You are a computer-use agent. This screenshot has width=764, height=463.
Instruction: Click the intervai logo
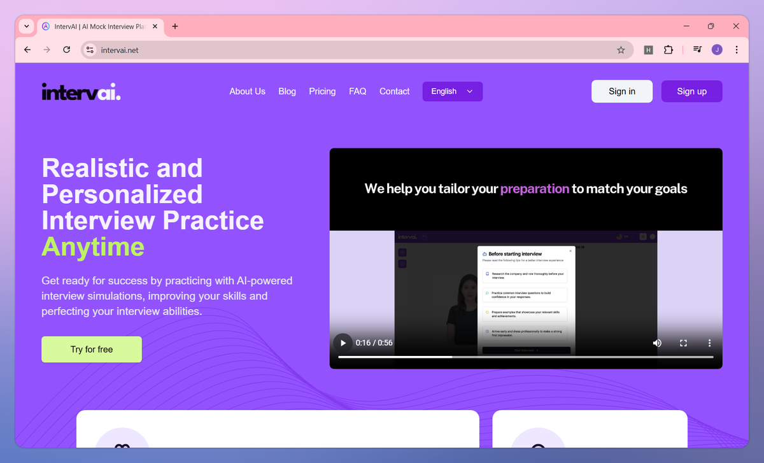tap(81, 92)
